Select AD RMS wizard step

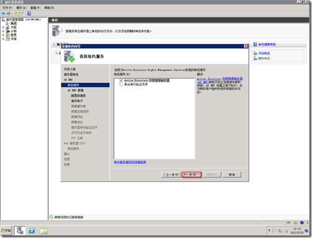(68, 80)
